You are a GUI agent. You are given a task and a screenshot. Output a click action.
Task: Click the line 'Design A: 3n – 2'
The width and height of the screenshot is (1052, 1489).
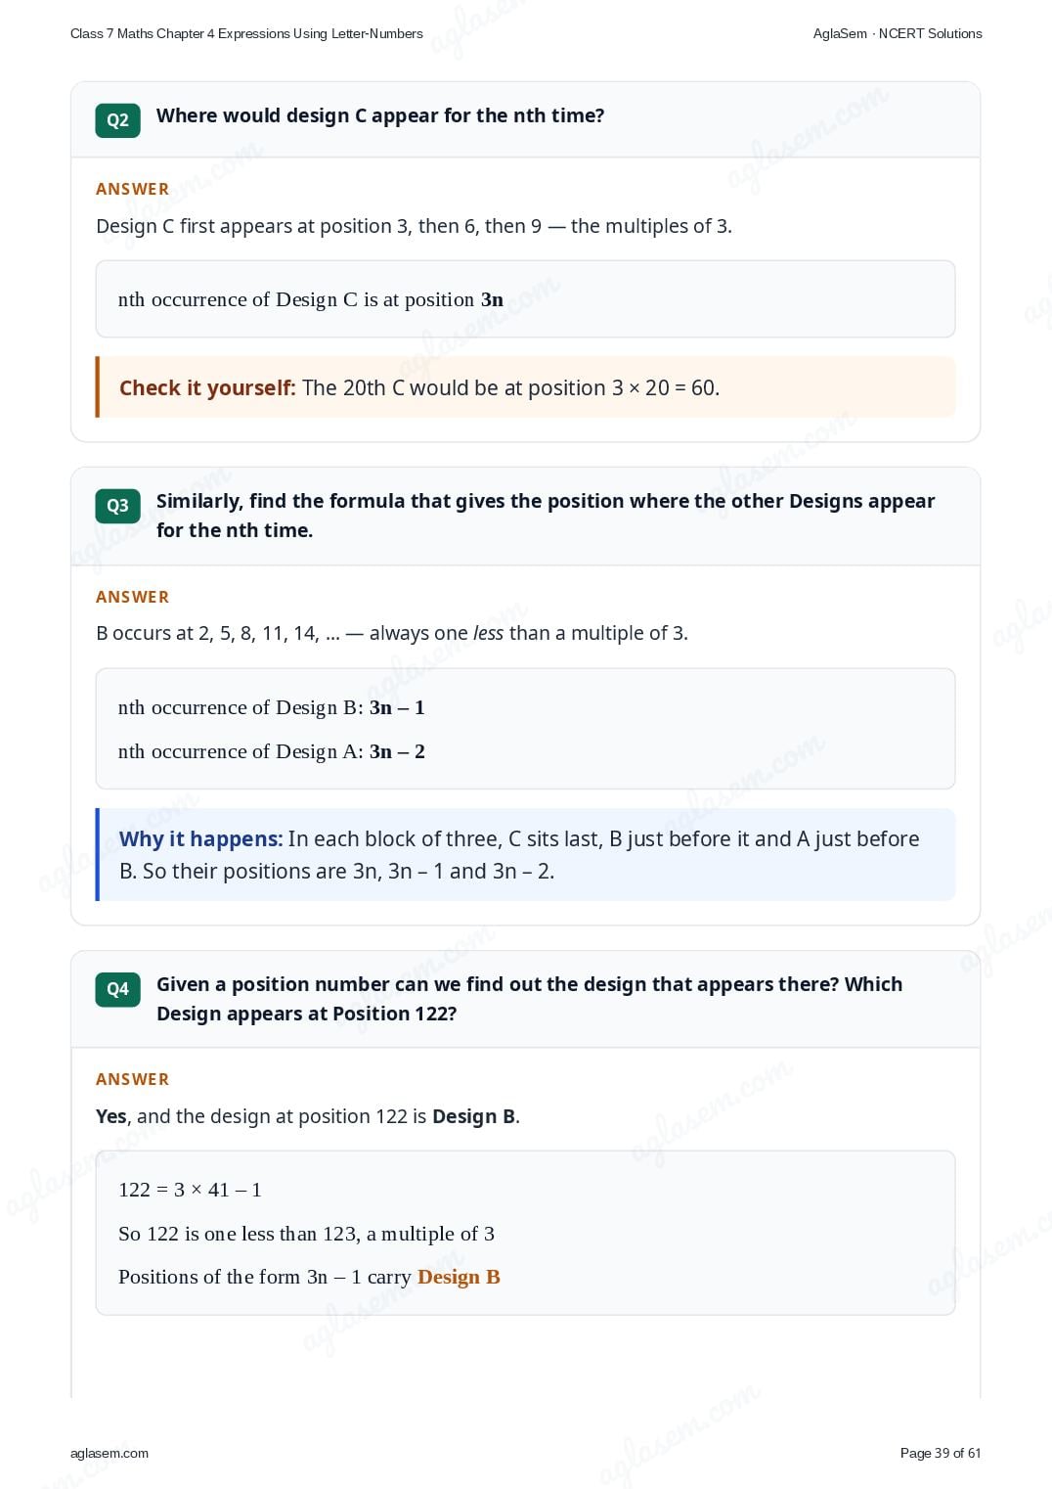click(272, 751)
